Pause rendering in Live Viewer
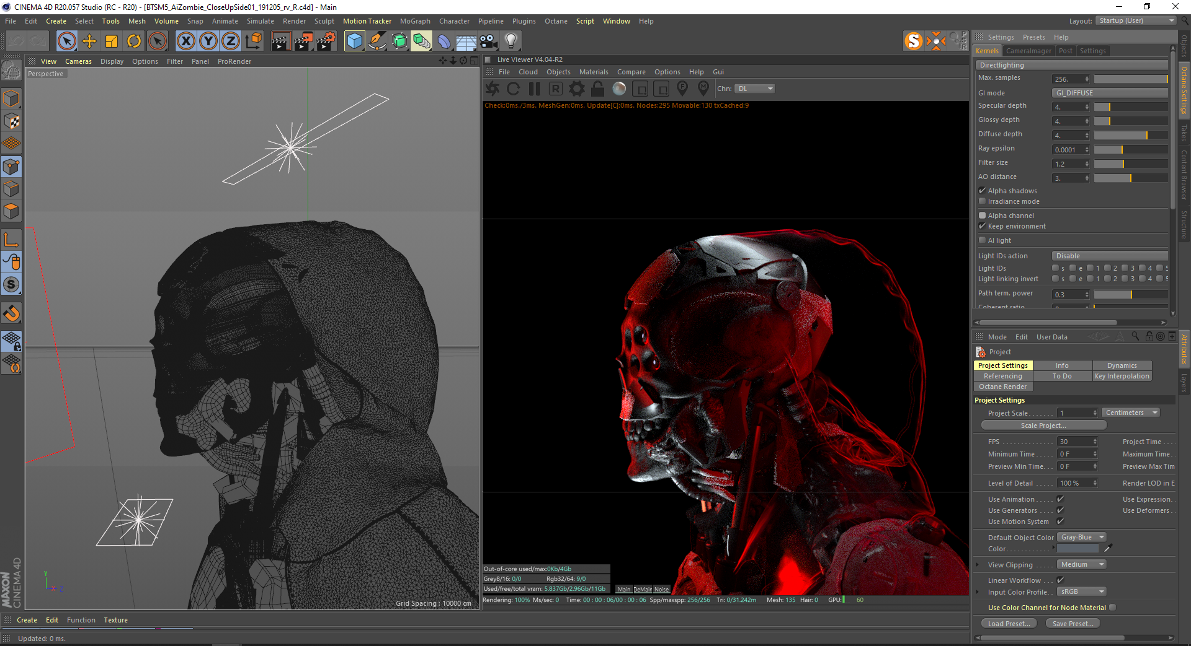The image size is (1191, 646). point(534,89)
